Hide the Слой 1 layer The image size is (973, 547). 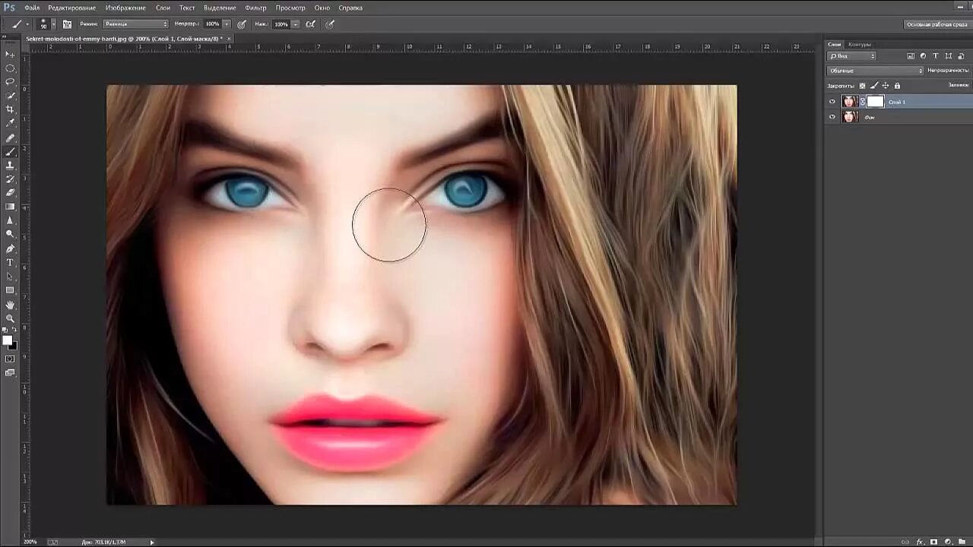[832, 102]
